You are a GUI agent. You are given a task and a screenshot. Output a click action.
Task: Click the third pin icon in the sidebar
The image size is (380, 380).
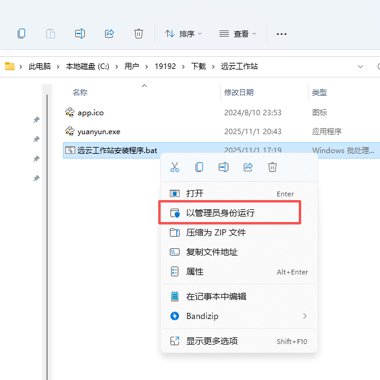pyautogui.click(x=37, y=159)
